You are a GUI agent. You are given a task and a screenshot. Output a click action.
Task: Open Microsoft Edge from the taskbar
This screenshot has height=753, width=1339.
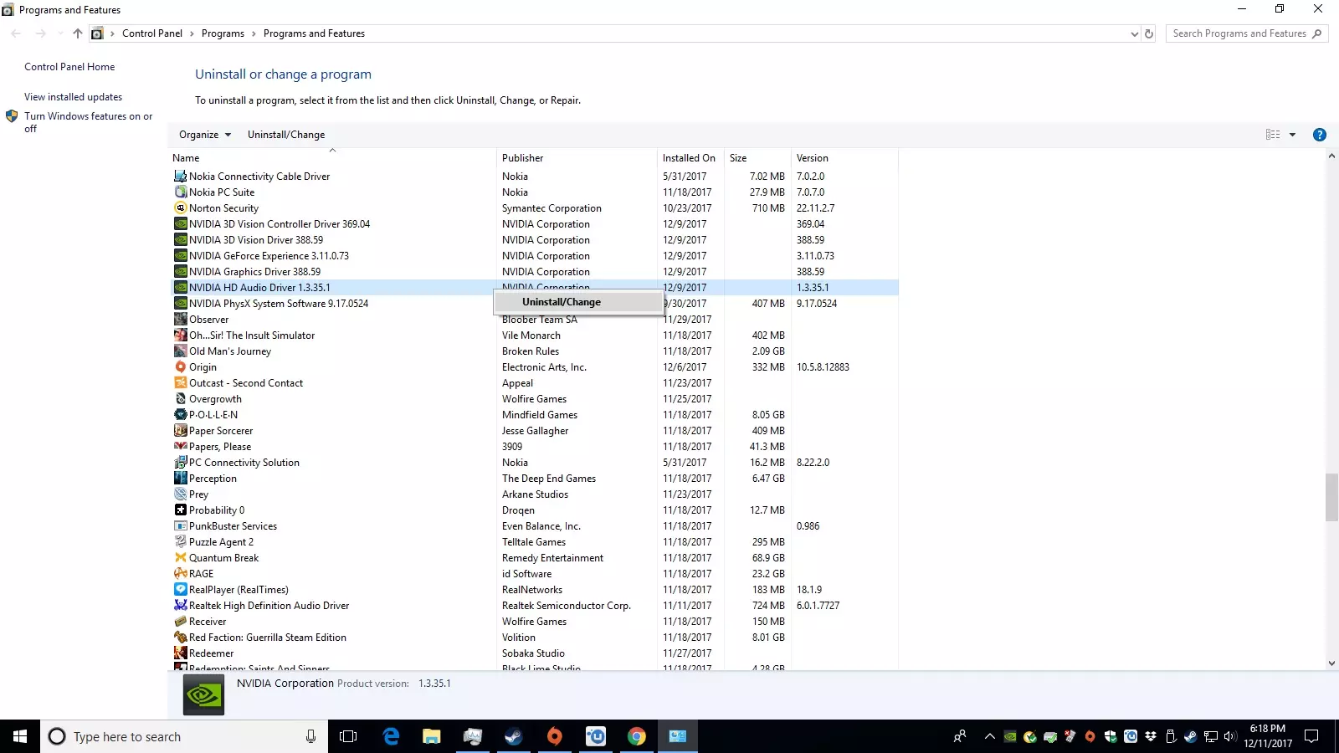coord(391,736)
